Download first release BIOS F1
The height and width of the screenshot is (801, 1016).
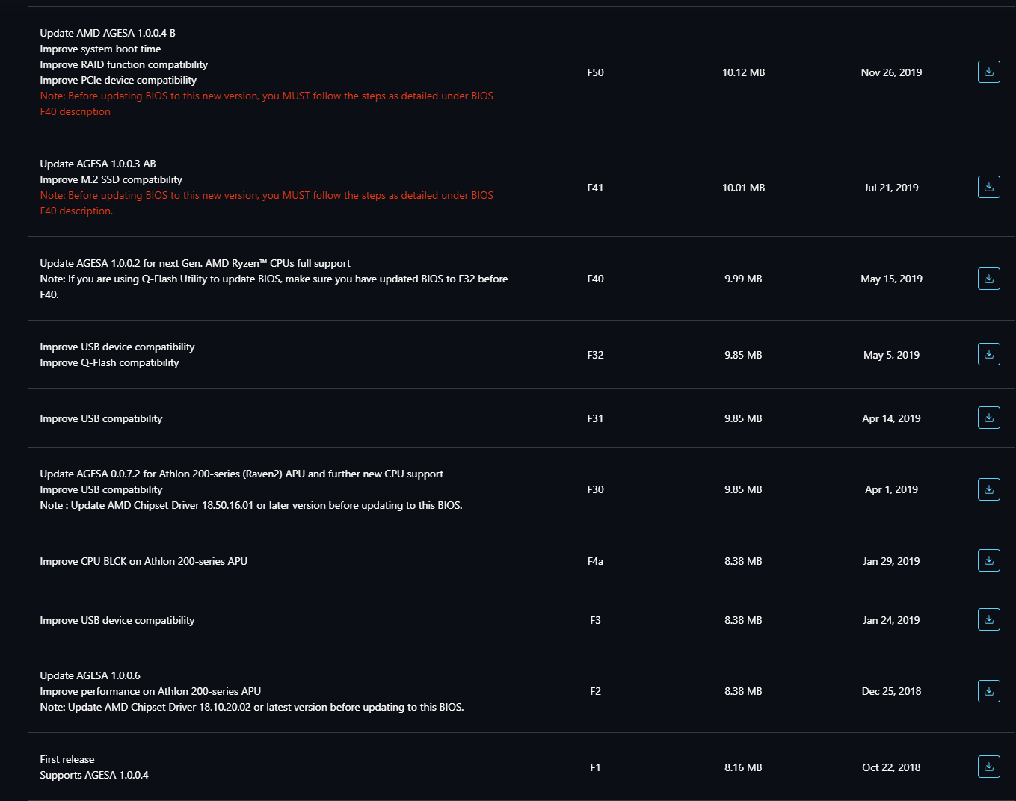pyautogui.click(x=988, y=767)
